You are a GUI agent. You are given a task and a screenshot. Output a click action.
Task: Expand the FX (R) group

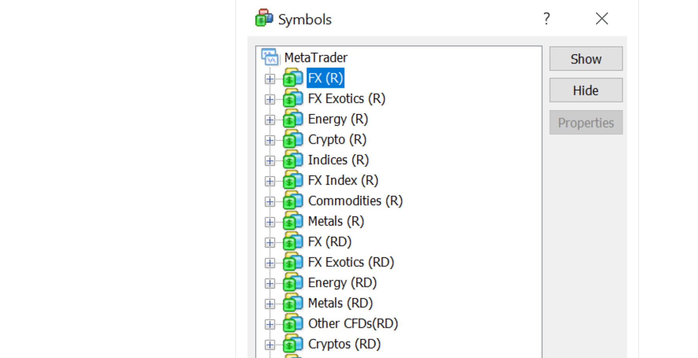click(x=270, y=79)
